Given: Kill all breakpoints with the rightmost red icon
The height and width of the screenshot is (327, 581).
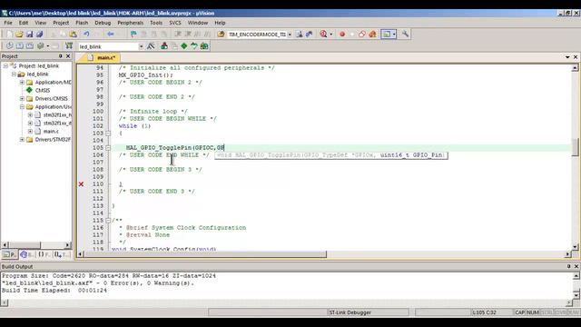Looking at the screenshot, I should point(372,35).
